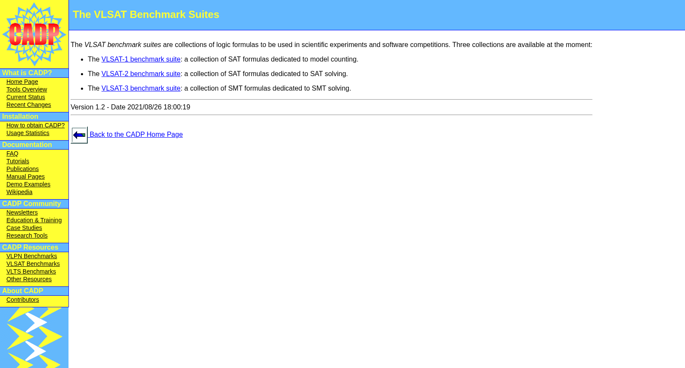Open Research Tools sidebar link

click(x=27, y=236)
